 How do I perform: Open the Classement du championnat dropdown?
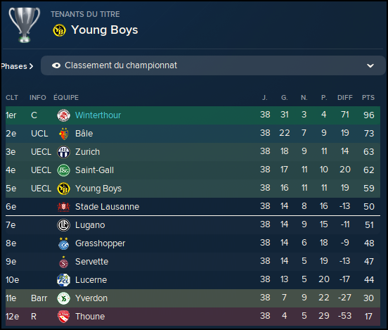pos(213,65)
